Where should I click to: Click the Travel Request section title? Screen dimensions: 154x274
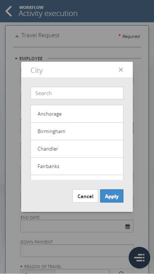tap(41, 35)
